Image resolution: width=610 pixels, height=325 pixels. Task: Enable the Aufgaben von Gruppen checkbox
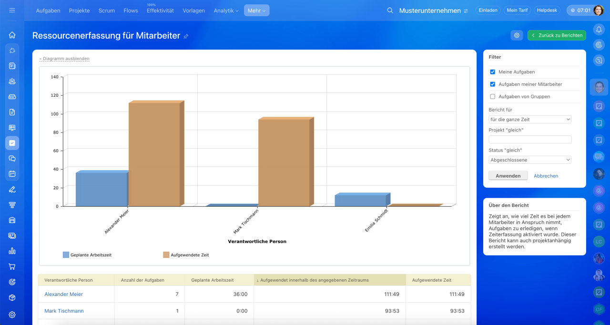493,97
